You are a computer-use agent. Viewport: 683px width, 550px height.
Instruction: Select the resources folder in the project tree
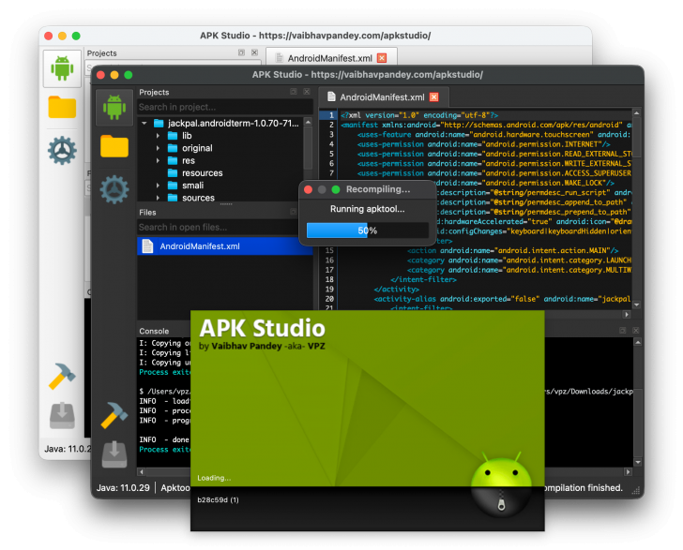coord(202,173)
